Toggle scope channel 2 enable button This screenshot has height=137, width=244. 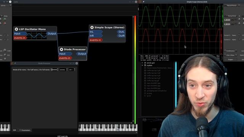(x=227, y=24)
